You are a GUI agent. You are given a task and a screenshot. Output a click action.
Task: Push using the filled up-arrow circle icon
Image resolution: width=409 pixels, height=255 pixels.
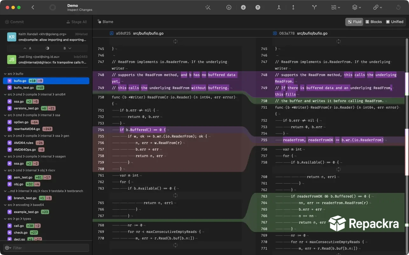point(258,7)
